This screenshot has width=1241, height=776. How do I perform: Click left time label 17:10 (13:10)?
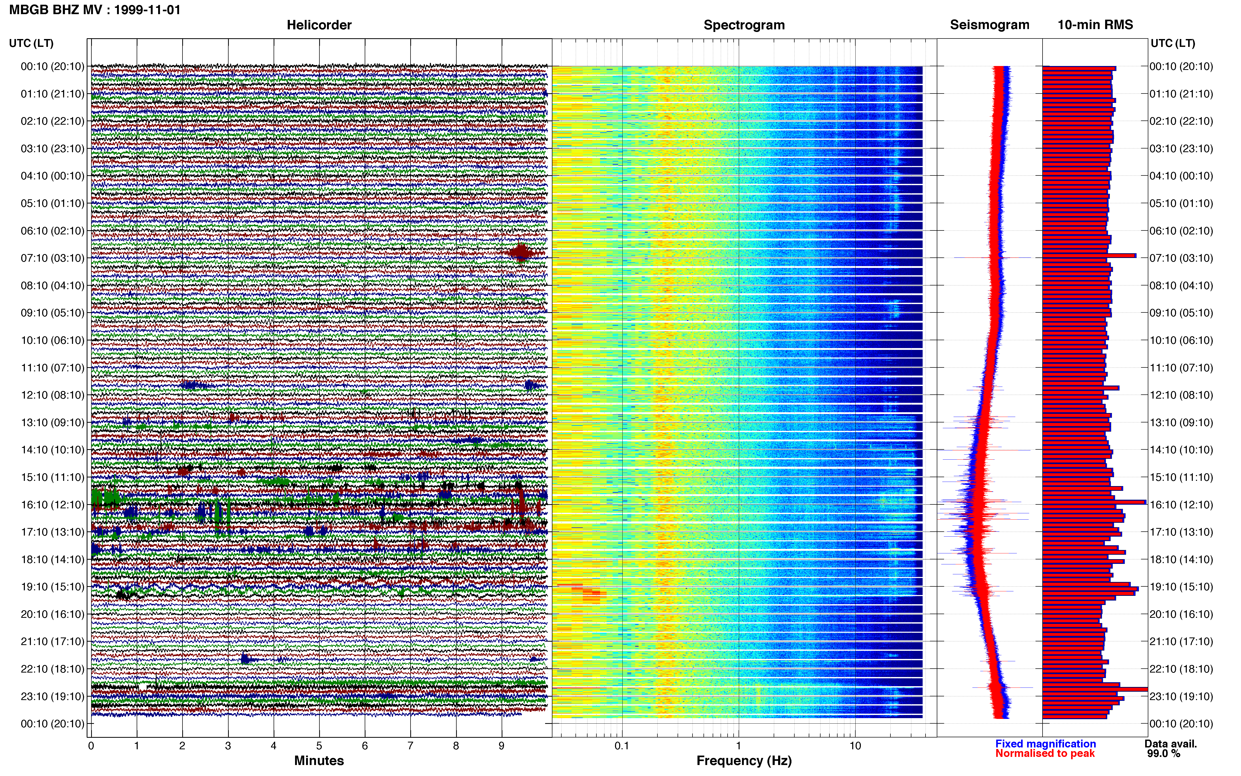coord(52,532)
